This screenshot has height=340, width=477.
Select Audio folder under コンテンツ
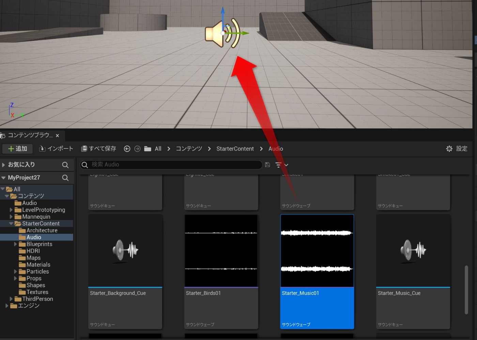[29, 203]
